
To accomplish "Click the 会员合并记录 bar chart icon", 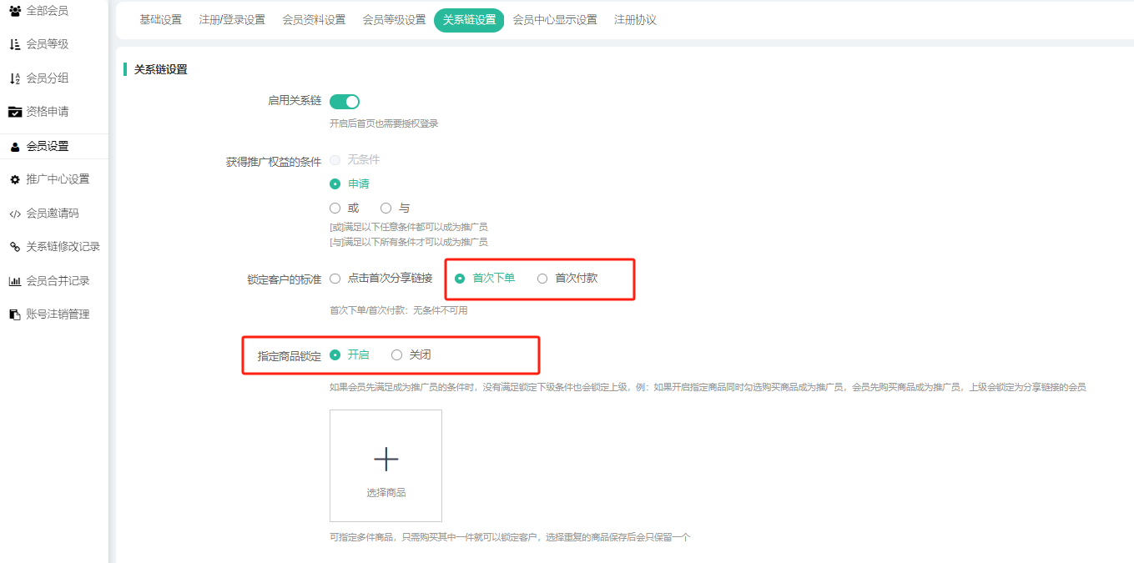I will click(x=15, y=281).
